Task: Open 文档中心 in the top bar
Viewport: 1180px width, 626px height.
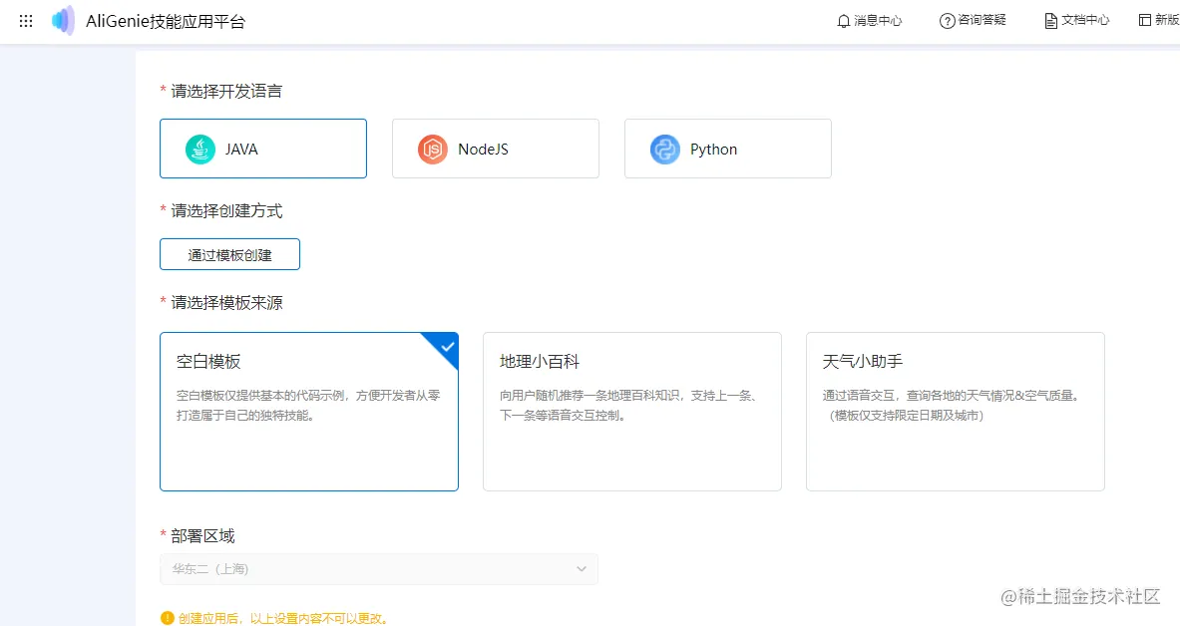Action: coord(1077,20)
